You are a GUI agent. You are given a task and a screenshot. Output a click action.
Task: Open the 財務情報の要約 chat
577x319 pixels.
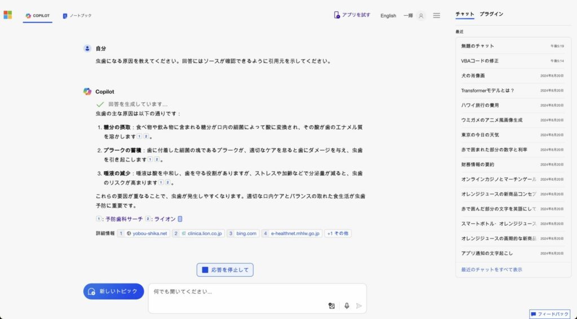[513, 165]
